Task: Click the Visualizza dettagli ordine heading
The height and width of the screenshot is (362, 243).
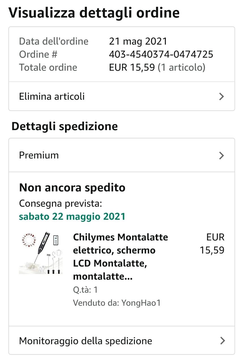Action: pos(94,13)
